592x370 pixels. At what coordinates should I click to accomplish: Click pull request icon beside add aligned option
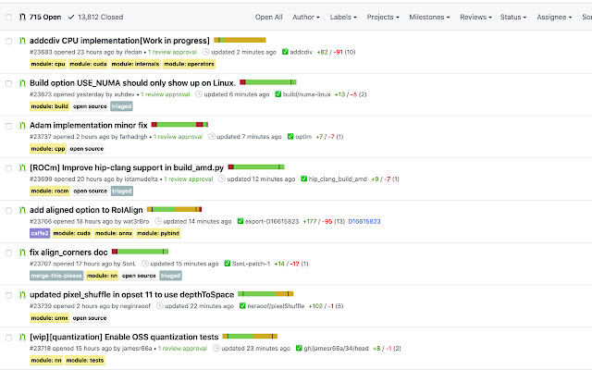[22, 210]
